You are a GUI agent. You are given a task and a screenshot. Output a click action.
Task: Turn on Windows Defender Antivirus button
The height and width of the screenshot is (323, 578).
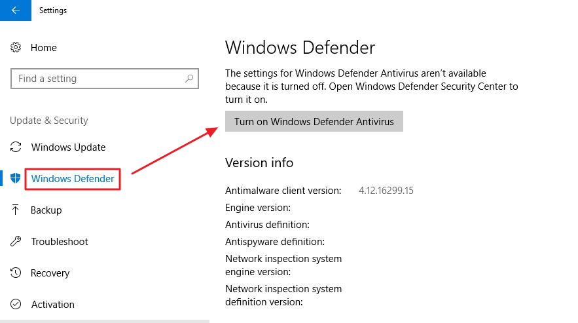point(314,121)
